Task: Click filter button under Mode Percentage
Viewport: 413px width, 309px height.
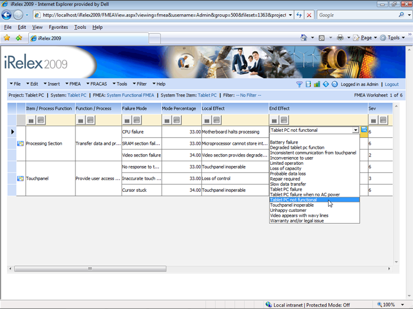Action: [167, 120]
